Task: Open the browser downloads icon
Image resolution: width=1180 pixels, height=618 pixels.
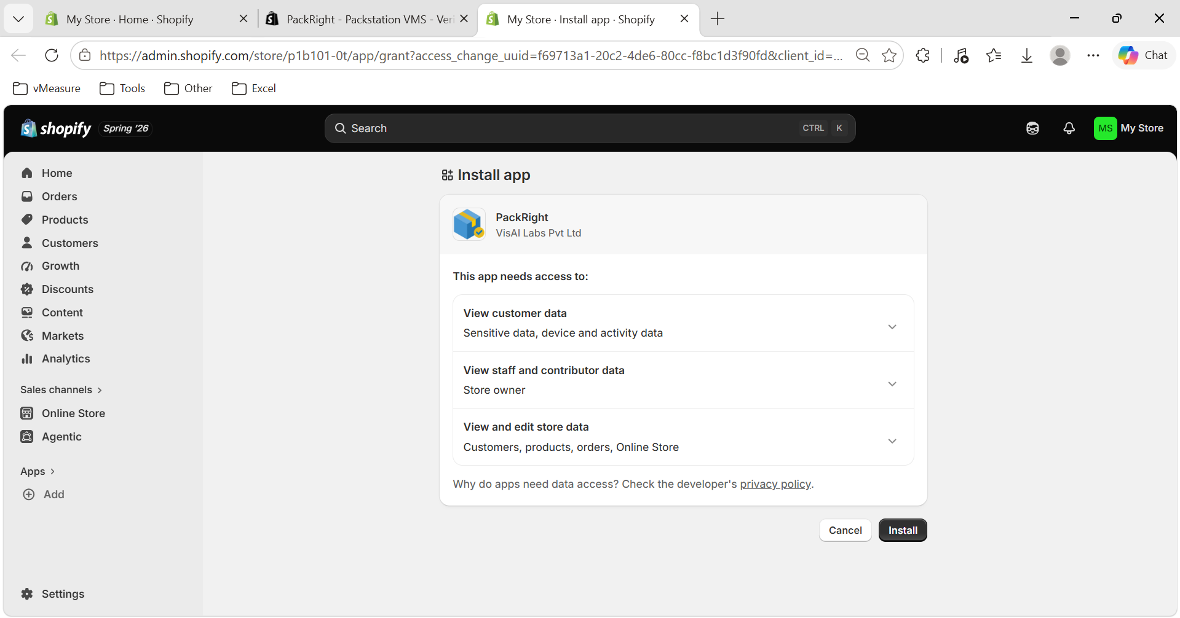Action: [1027, 56]
